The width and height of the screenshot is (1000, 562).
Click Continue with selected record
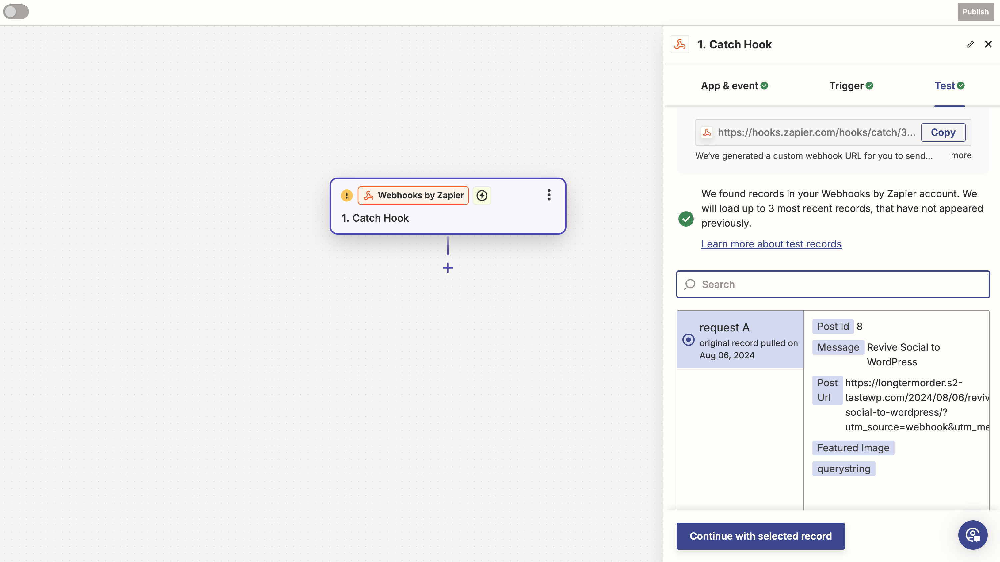point(760,536)
